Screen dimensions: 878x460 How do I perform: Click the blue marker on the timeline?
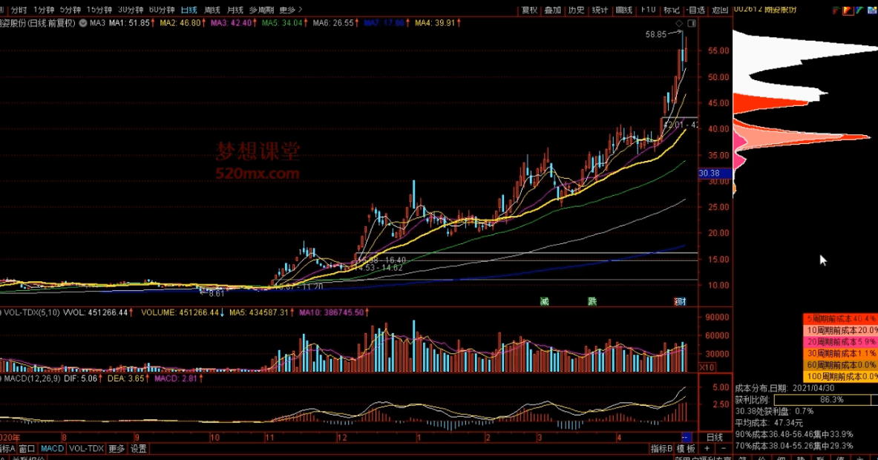click(686, 437)
